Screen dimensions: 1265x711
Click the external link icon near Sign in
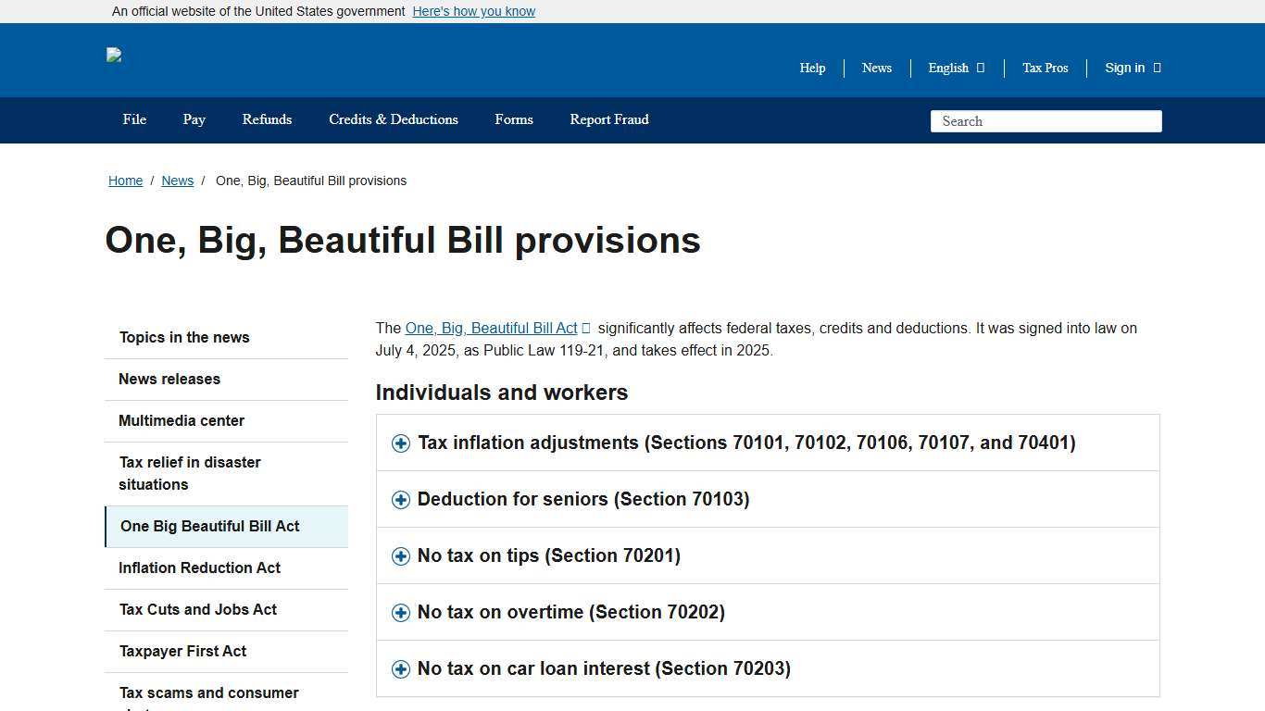[x=1156, y=68]
